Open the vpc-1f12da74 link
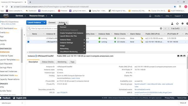Viewport: 188px width, 106px height. 62,92
